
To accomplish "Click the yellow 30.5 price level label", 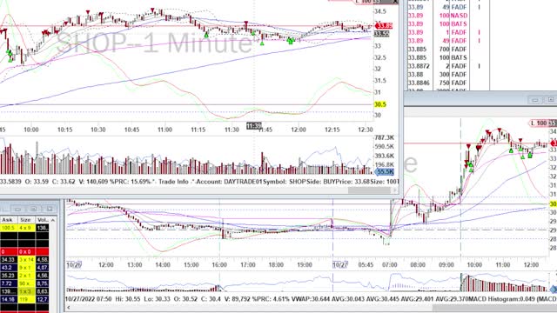I will (379, 104).
